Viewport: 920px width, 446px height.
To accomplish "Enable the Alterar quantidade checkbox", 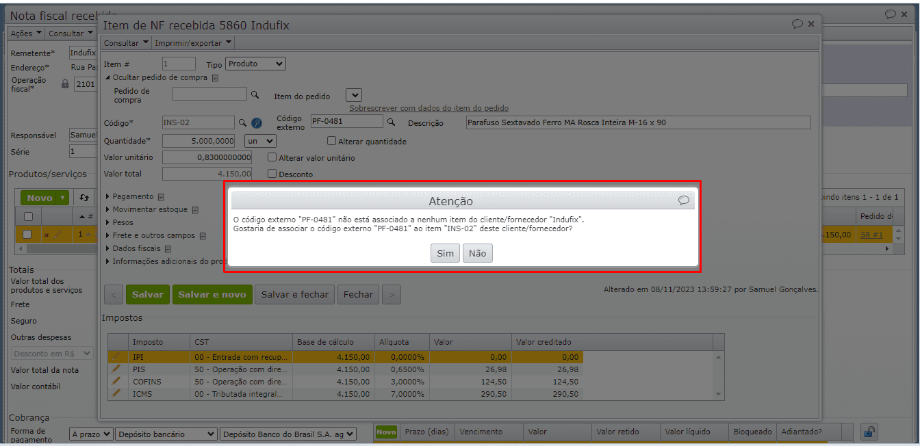I will (331, 142).
